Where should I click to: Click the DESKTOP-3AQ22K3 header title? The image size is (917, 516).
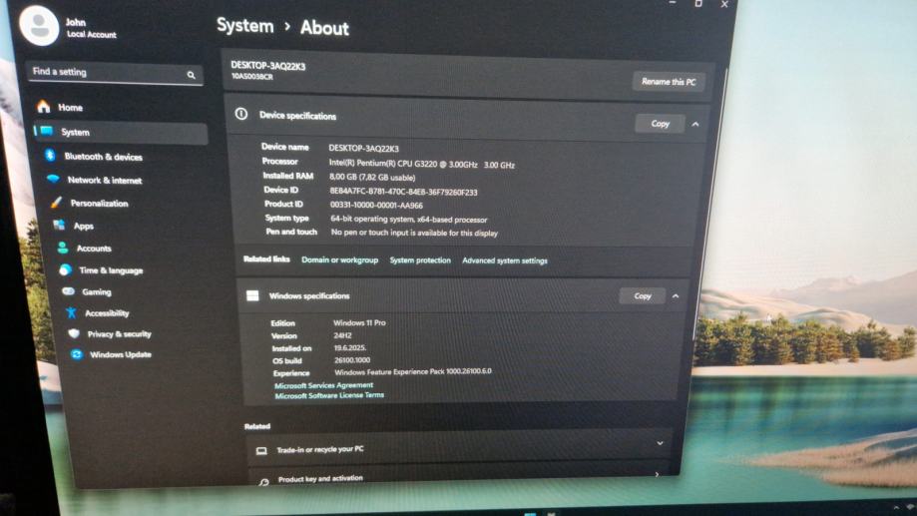tap(267, 66)
